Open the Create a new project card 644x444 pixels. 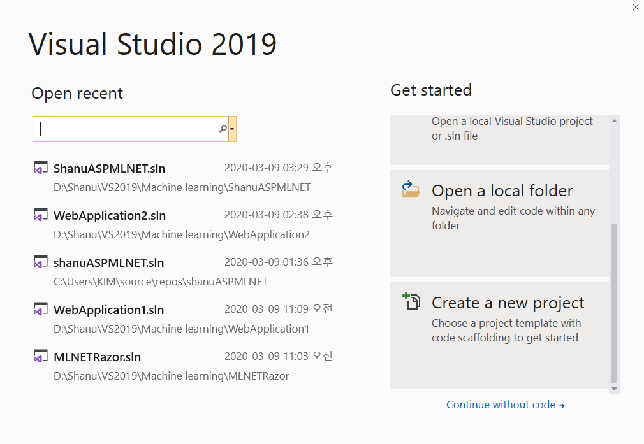[x=499, y=335]
